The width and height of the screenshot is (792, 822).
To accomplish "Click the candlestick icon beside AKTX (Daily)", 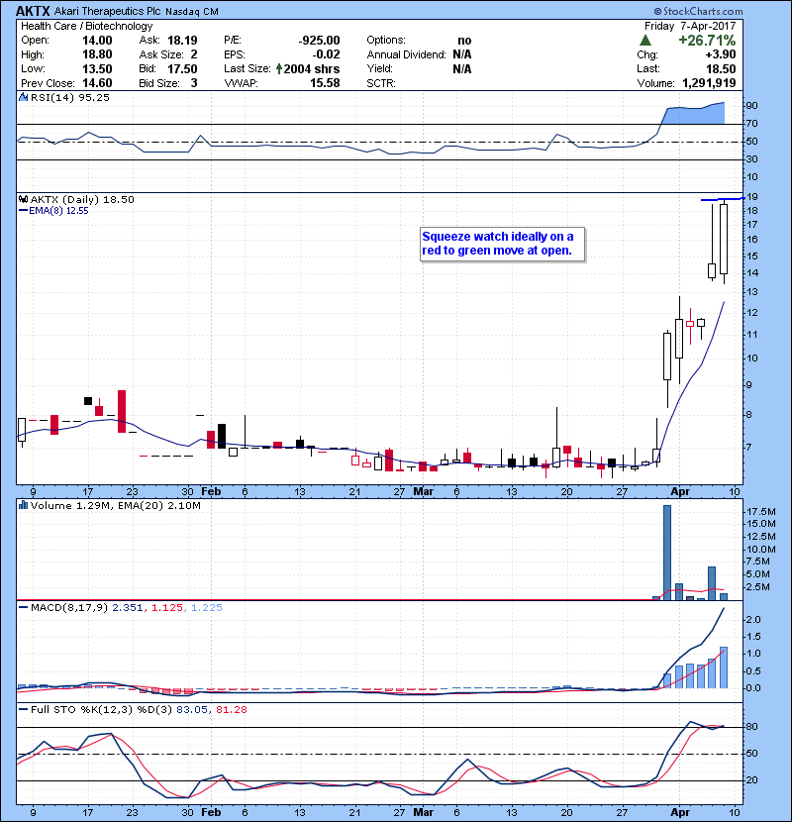I will tap(23, 199).
